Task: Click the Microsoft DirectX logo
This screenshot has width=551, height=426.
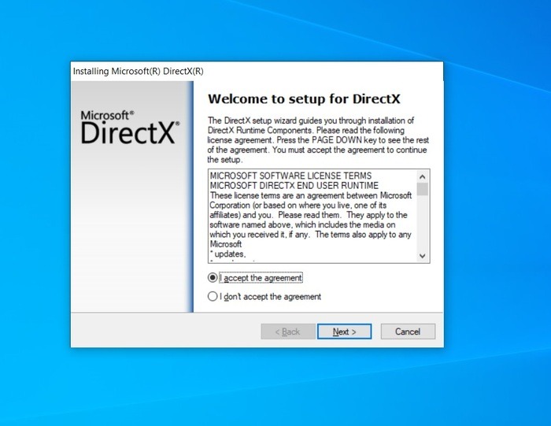Action: tap(130, 128)
